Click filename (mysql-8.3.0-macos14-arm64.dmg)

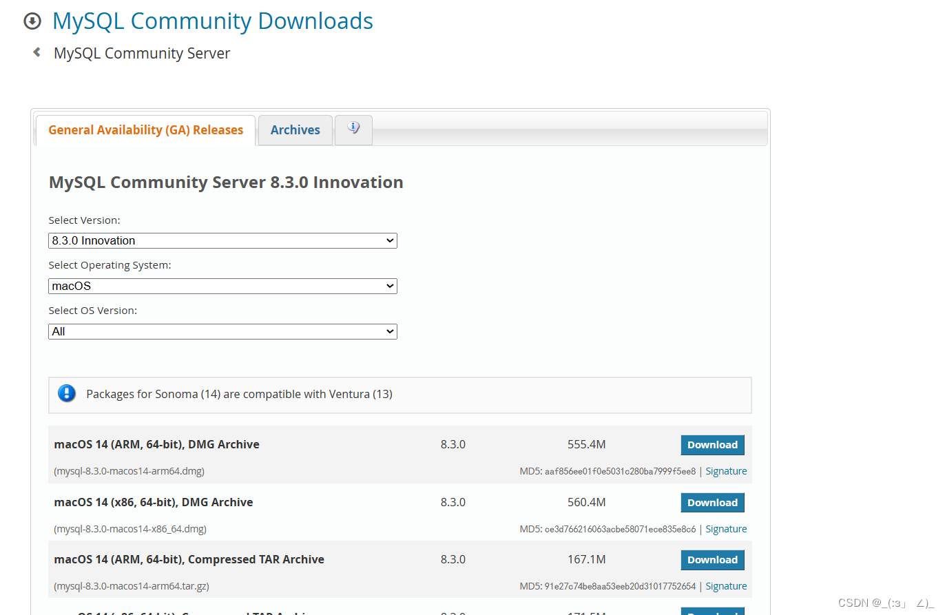(129, 471)
